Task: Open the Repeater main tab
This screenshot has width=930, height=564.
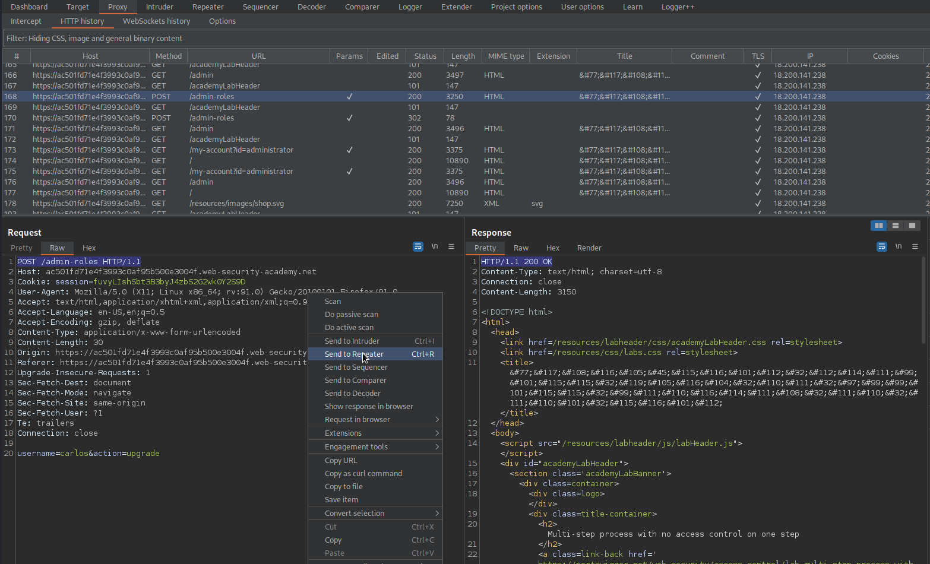Action: pos(208,7)
